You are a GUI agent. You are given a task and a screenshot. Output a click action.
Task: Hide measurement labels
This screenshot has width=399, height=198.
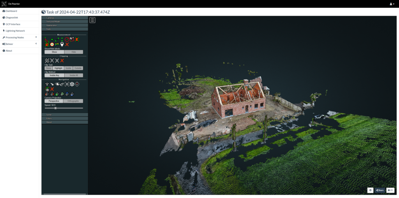pyautogui.click(x=73, y=52)
